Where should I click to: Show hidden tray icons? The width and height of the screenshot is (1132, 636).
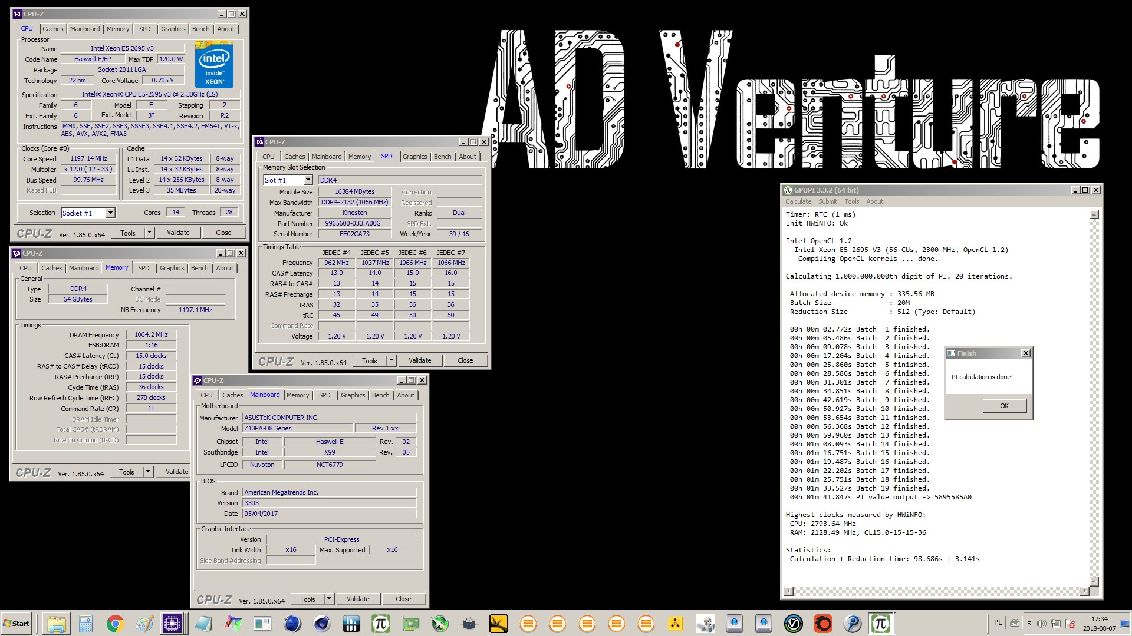tap(1029, 623)
